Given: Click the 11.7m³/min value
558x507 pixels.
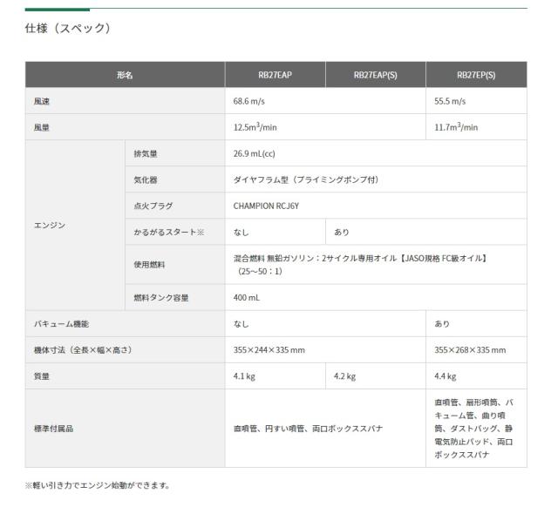Looking at the screenshot, I should tap(456, 127).
